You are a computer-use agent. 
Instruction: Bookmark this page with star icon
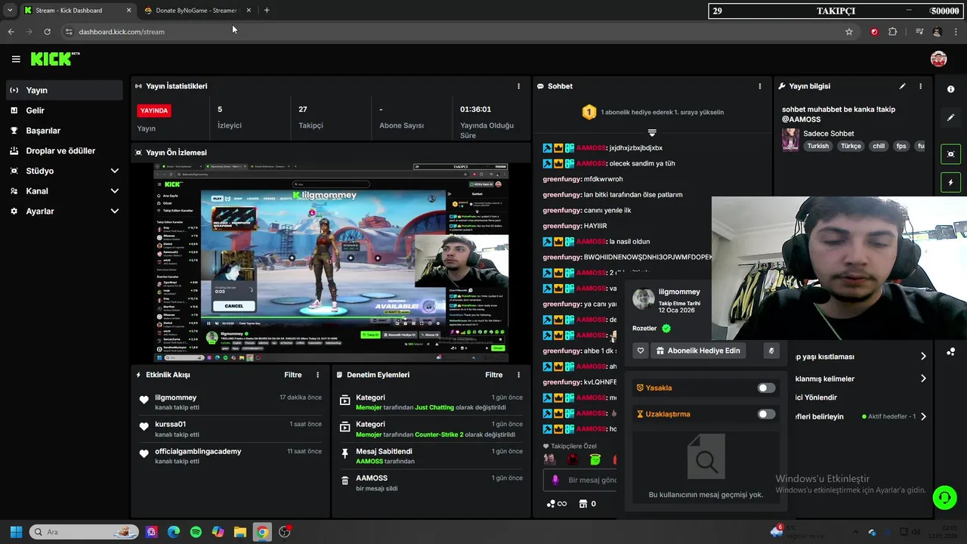tap(849, 32)
